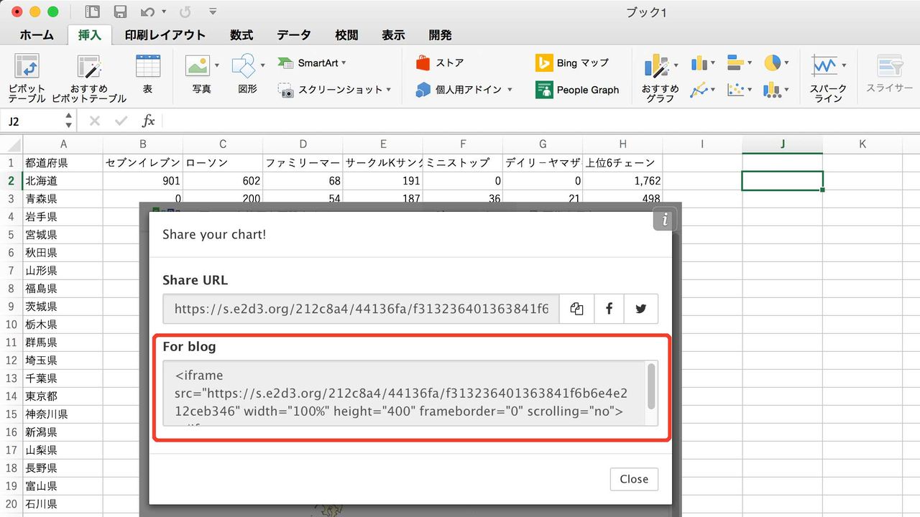Open the info button on the dialog
This screenshot has height=517, width=920.
(x=664, y=219)
